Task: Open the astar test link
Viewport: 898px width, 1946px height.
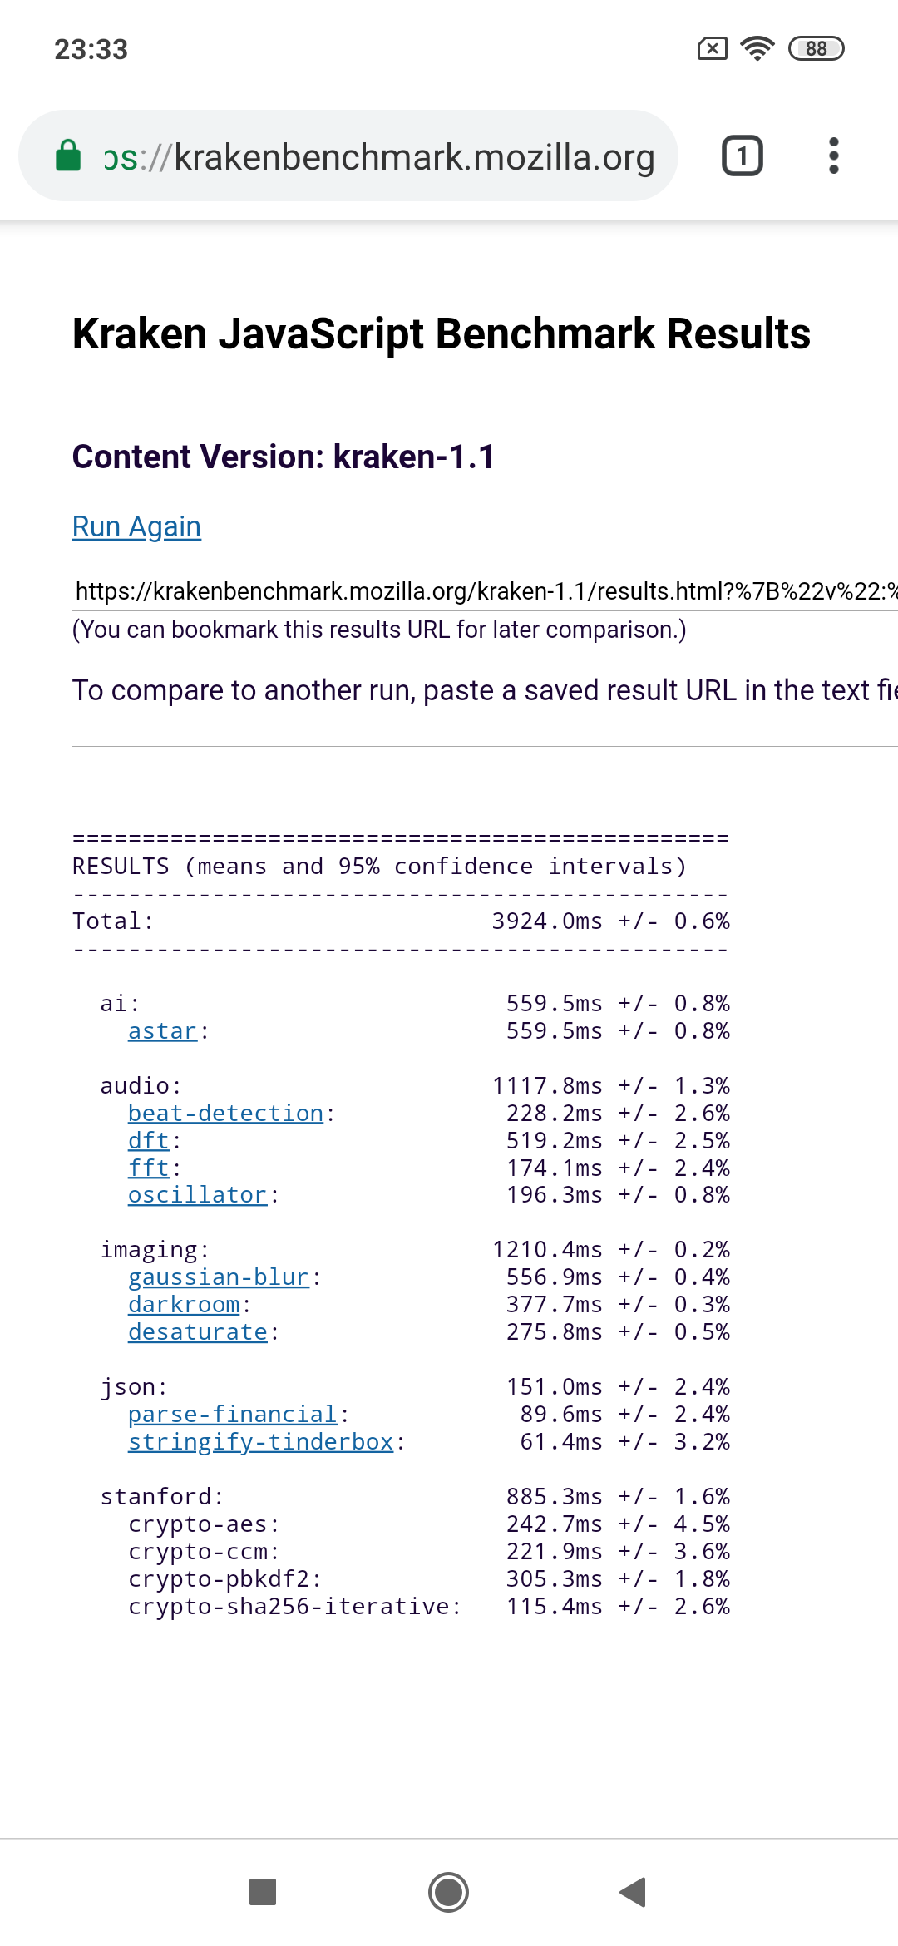Action: pos(162,1031)
